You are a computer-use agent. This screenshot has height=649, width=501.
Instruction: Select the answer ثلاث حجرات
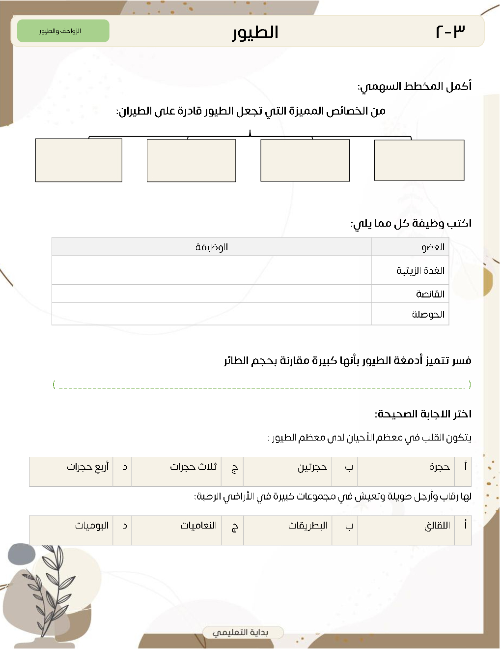193,467
